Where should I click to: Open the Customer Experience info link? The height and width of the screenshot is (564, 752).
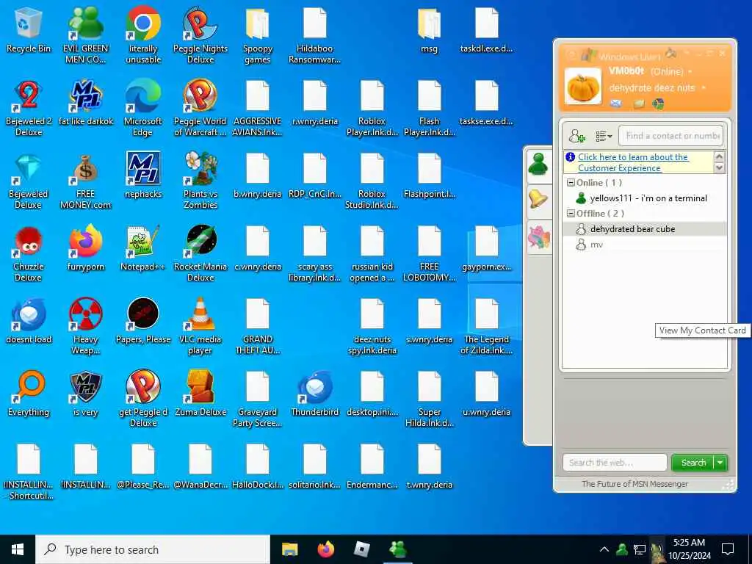coord(633,162)
